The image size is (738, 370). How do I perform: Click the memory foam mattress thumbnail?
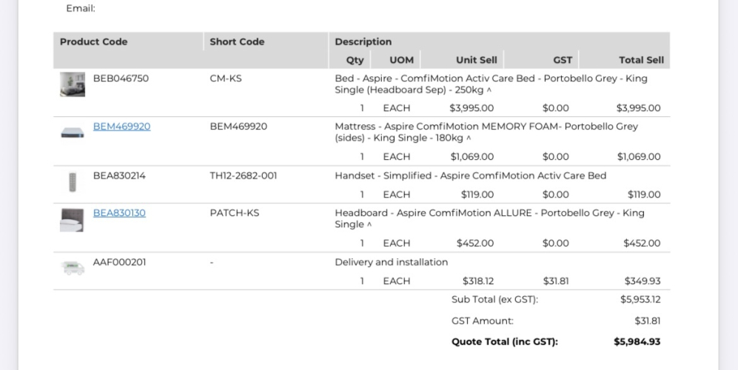(x=73, y=132)
